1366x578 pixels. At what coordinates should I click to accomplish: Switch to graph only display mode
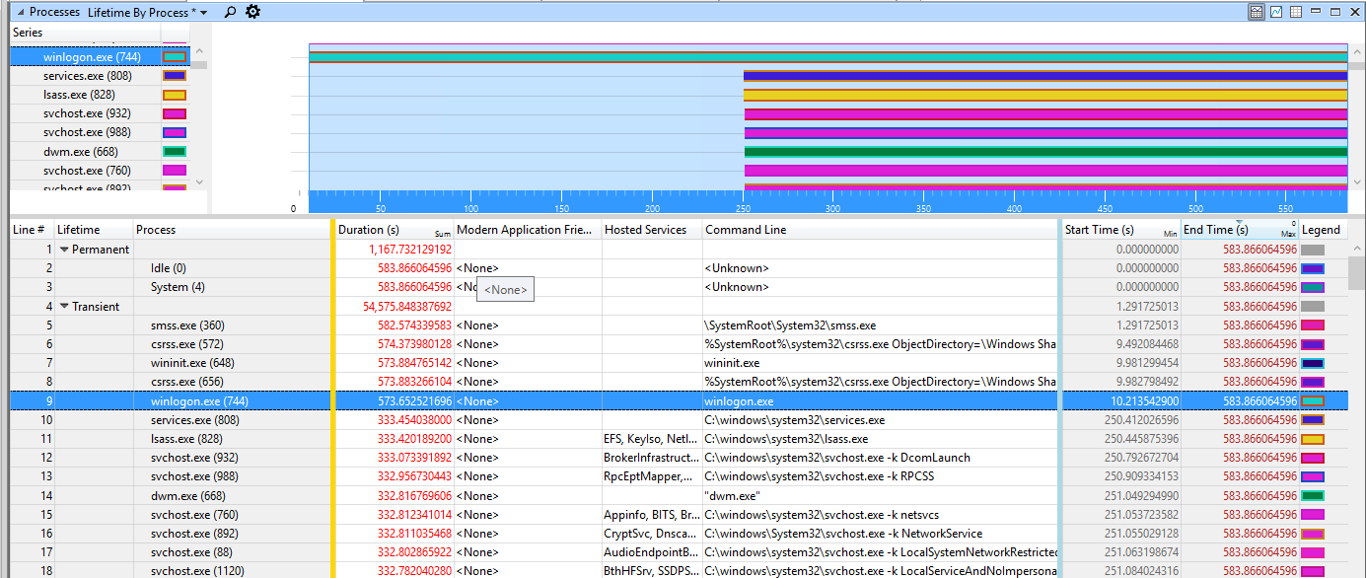tap(1276, 12)
